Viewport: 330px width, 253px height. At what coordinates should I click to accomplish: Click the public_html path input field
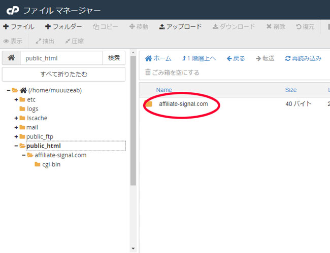61,58
